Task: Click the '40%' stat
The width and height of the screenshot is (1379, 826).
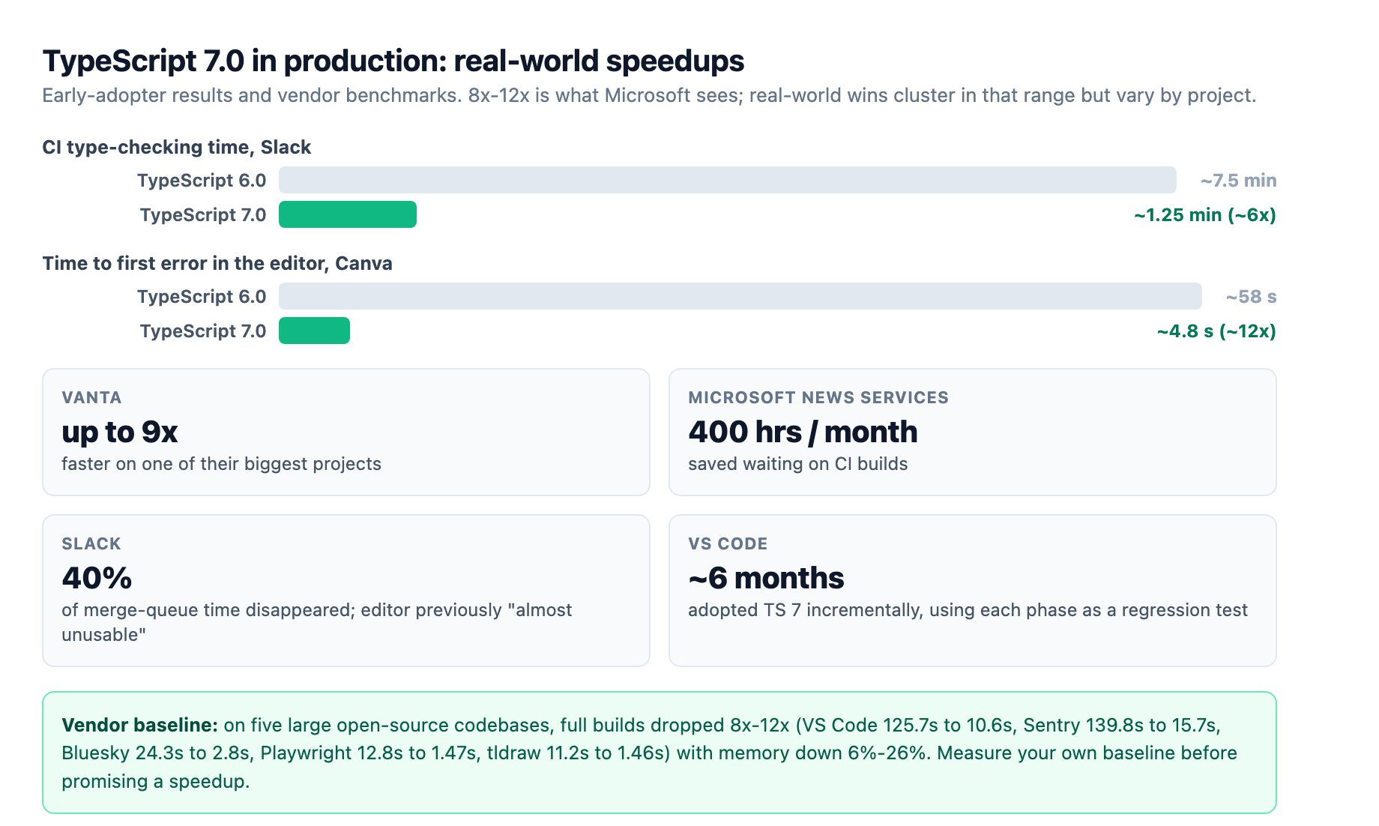Action: pyautogui.click(x=97, y=578)
